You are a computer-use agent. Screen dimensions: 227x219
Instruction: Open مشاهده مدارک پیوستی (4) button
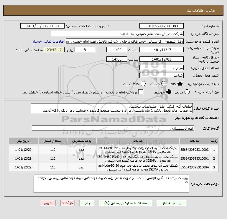126,203
